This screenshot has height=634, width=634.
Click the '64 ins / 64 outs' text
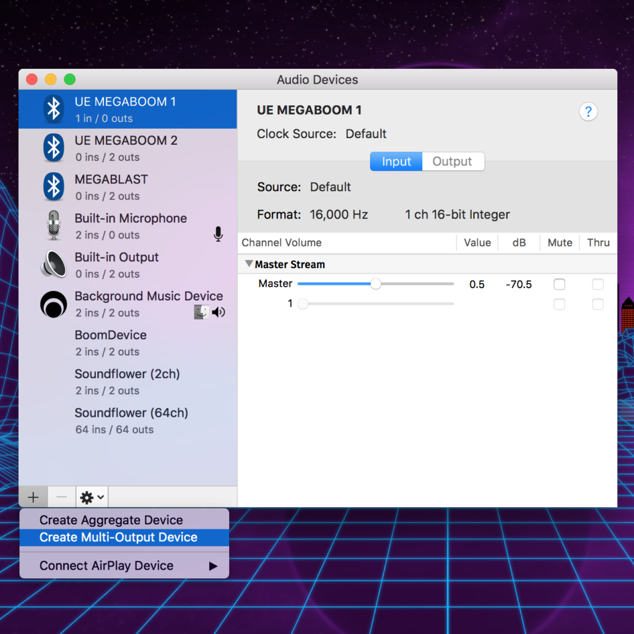[115, 430]
